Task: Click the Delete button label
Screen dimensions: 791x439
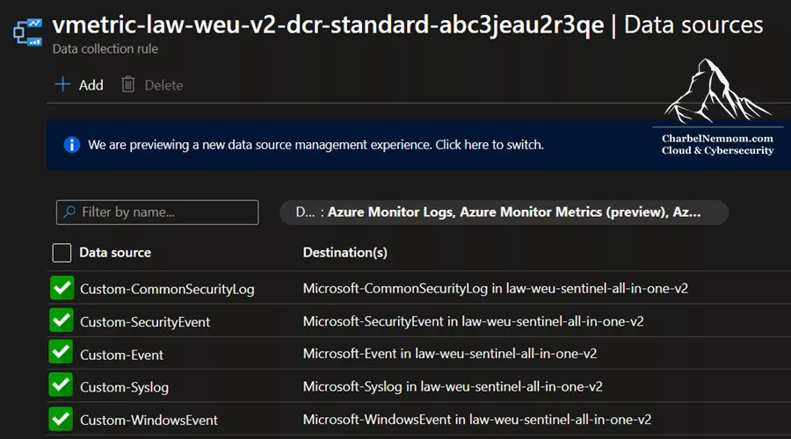Action: (x=164, y=85)
